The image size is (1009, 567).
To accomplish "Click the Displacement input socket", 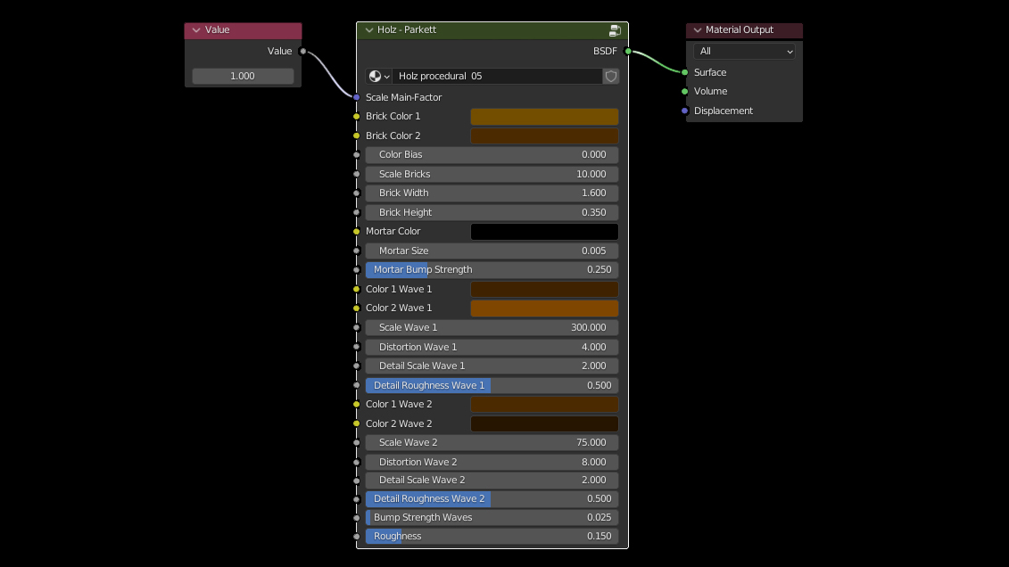I will click(685, 111).
